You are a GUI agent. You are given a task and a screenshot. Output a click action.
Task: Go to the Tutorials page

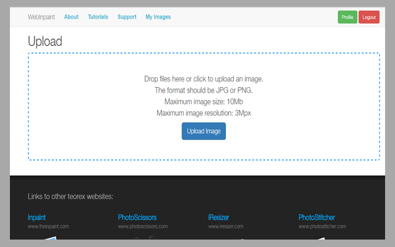coord(98,17)
